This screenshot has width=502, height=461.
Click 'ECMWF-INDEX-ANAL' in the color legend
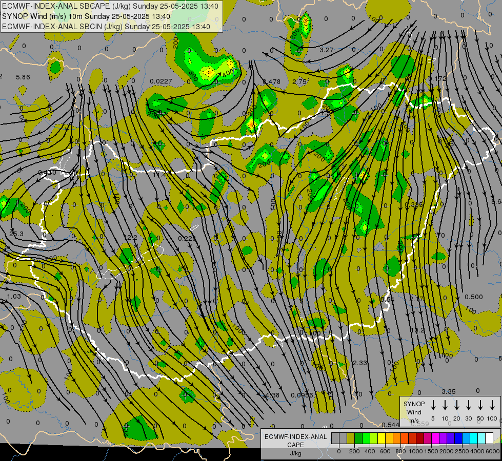[295, 437]
